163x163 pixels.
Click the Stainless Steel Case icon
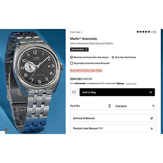tap(113, 57)
